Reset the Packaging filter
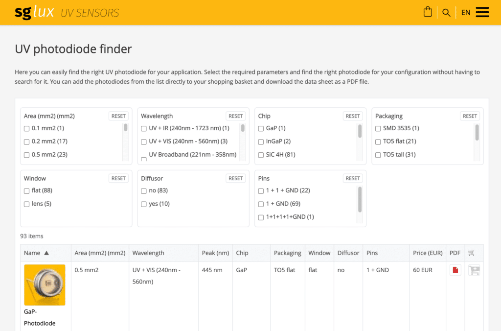 pyautogui.click(x=470, y=116)
